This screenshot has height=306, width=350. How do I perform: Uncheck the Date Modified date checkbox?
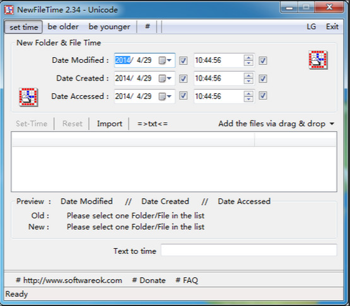point(183,60)
